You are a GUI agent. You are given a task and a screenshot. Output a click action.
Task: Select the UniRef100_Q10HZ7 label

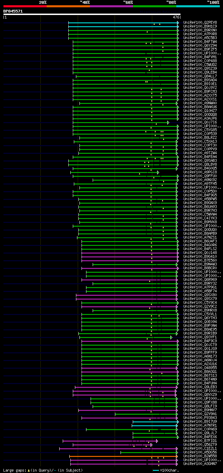point(200,111)
